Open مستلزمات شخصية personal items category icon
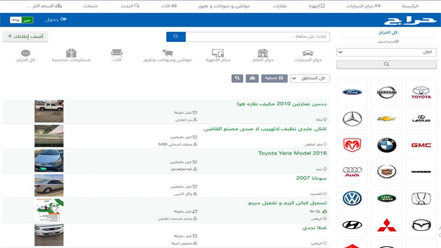The image size is (441, 248). coord(71,56)
